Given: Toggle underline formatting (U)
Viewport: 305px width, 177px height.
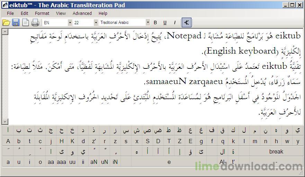Looking at the screenshot, I should (165, 22).
